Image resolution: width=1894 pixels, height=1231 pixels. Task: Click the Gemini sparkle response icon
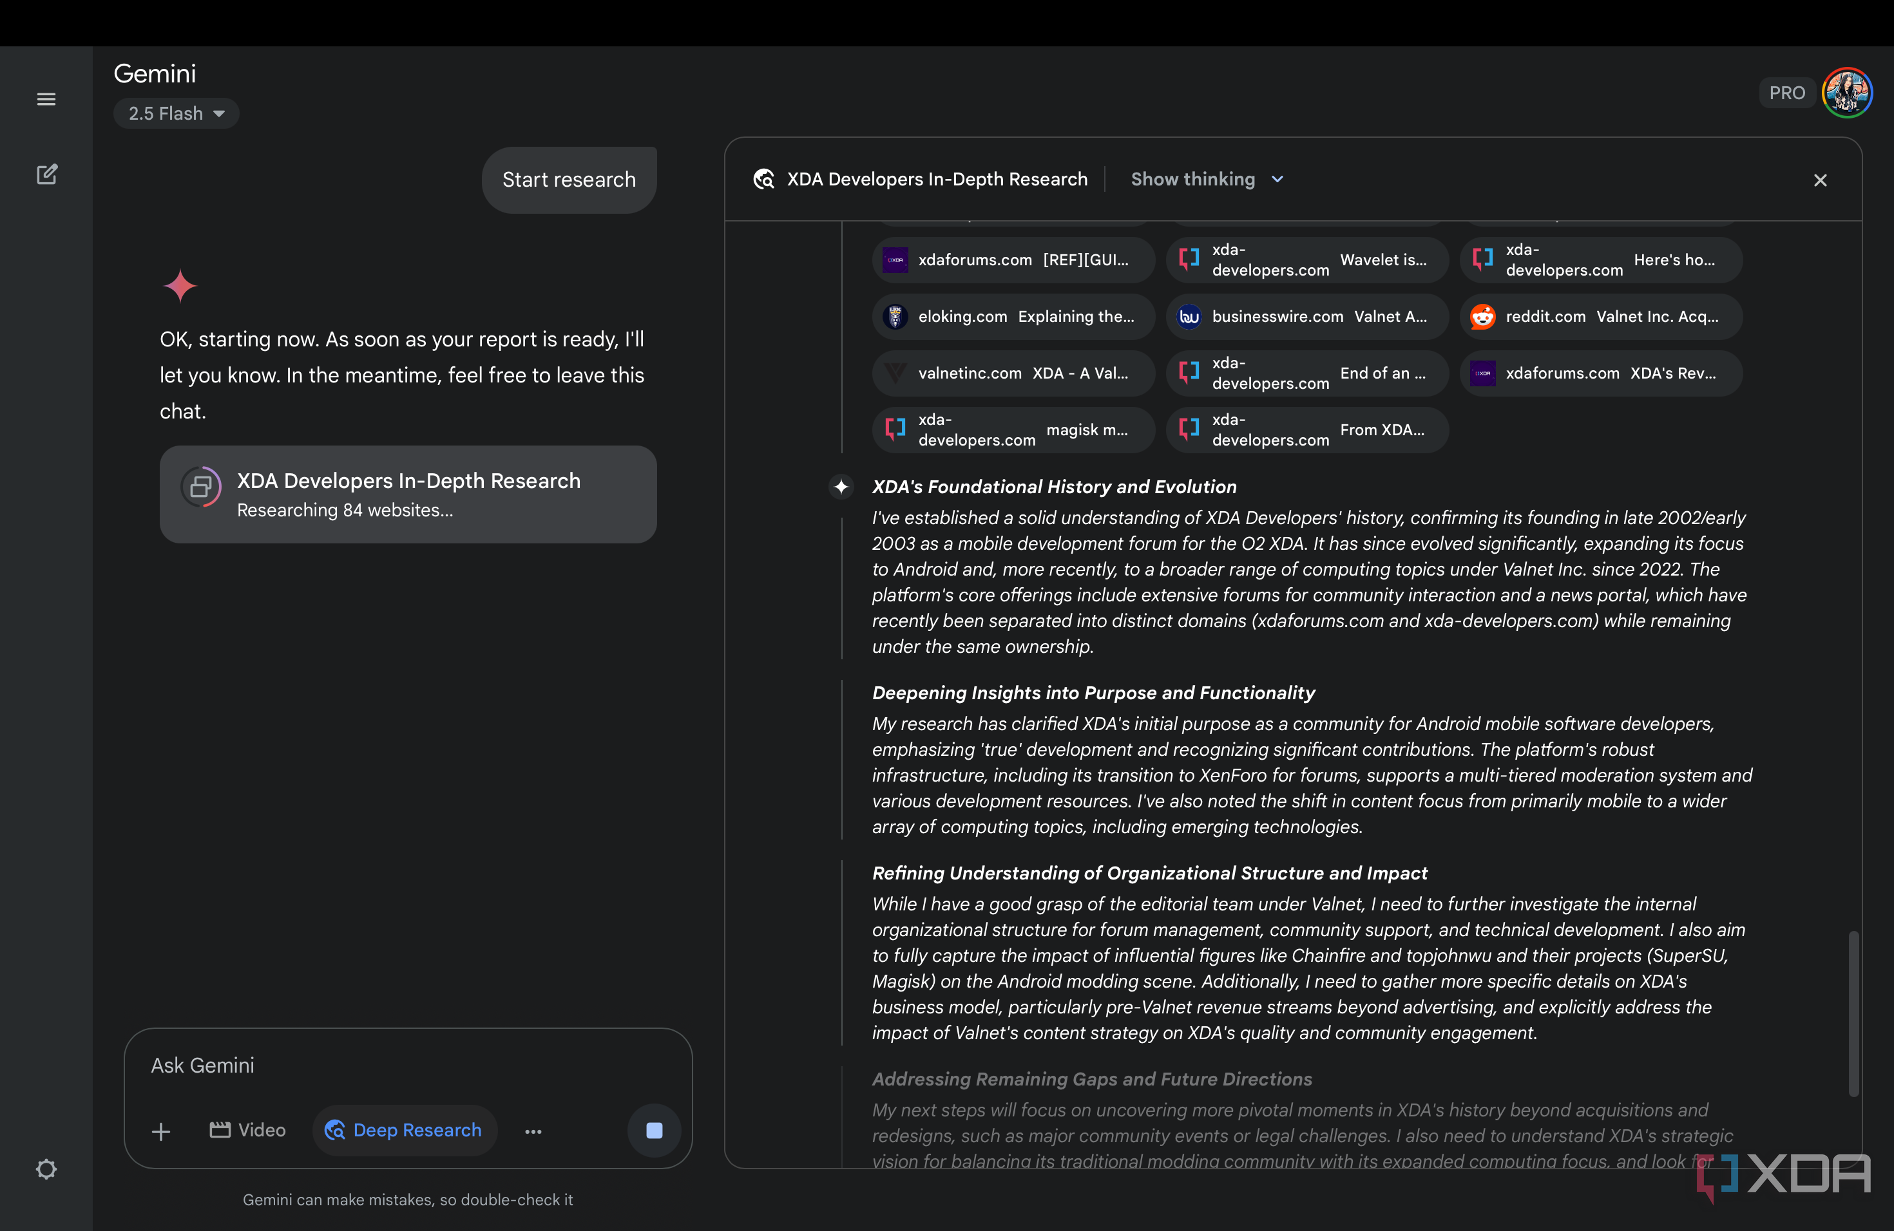(x=180, y=285)
